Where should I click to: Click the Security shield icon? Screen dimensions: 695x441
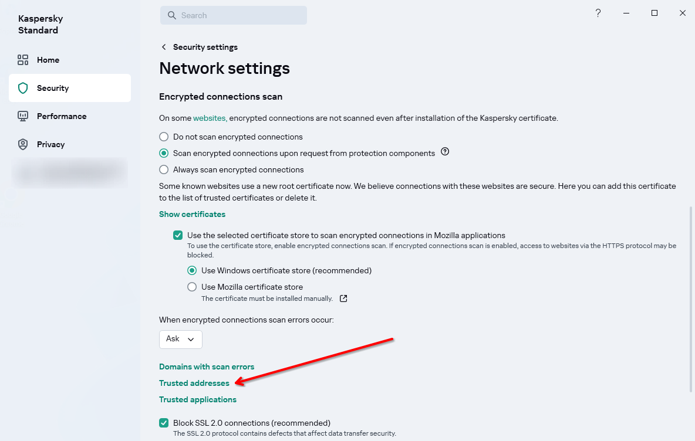coord(23,88)
